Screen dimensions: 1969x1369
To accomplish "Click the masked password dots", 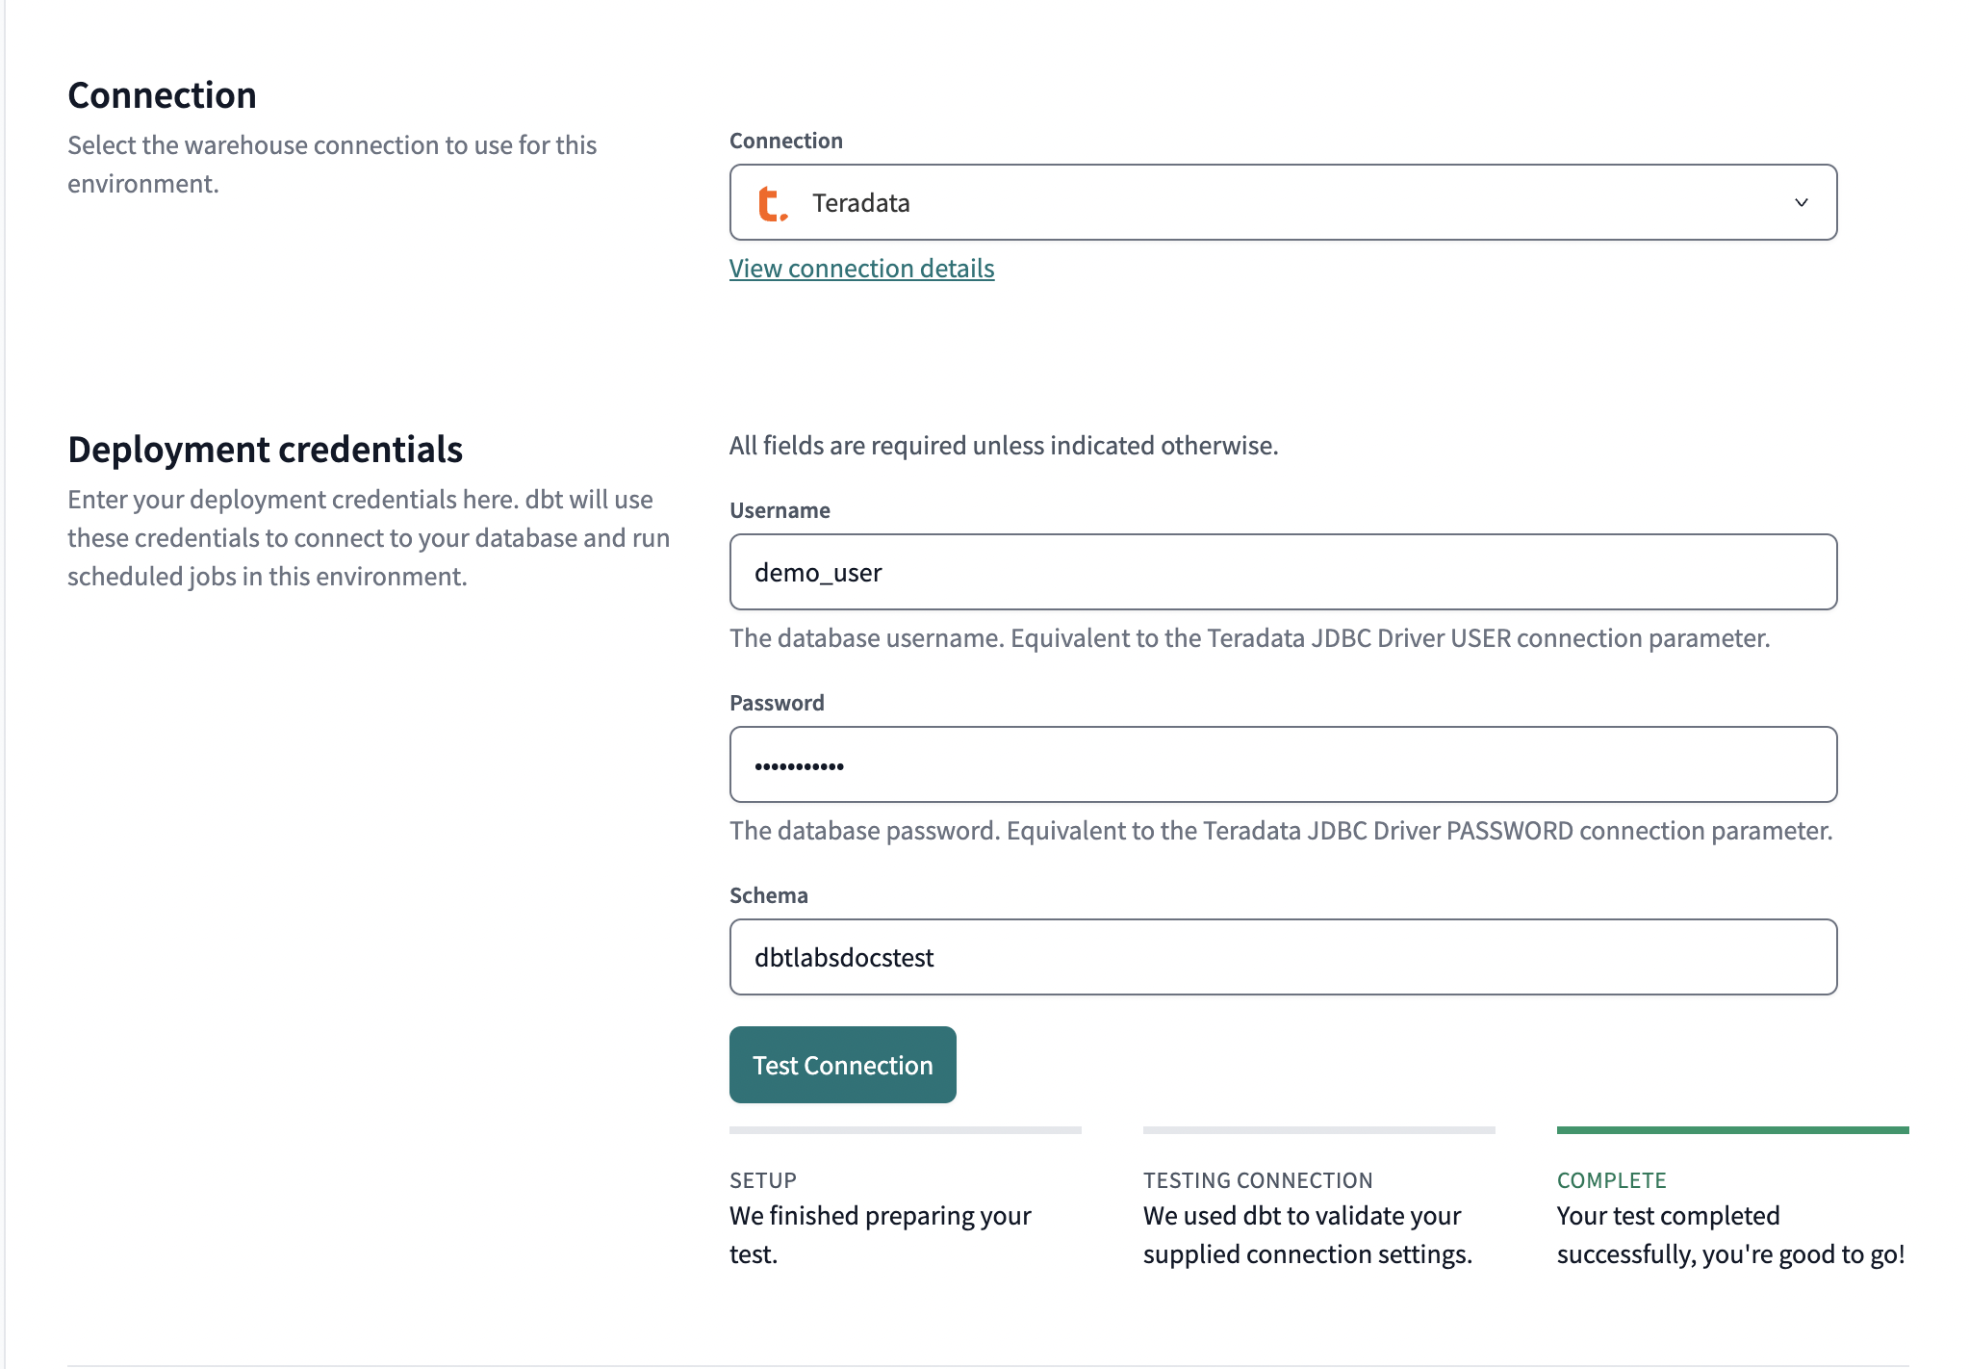I will pos(799,764).
